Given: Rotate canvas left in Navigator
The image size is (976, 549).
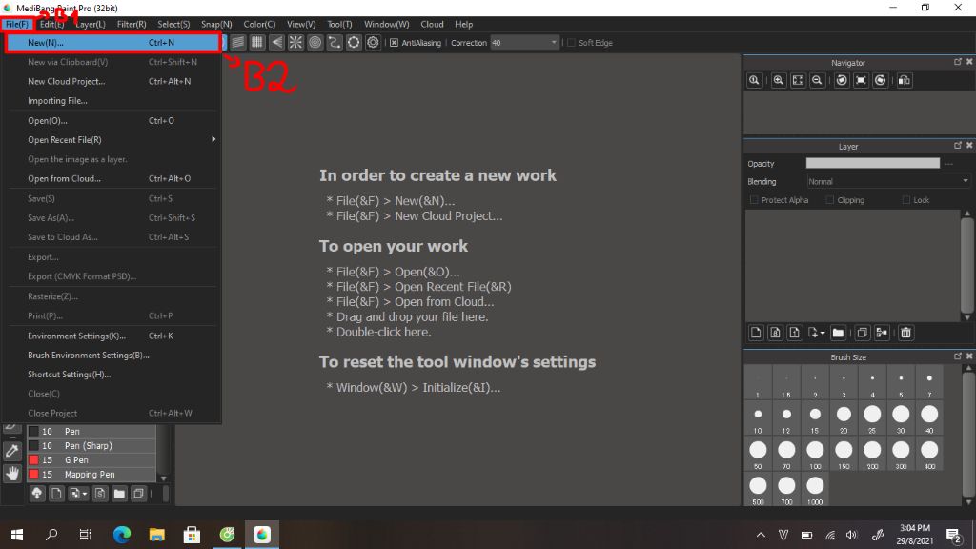Looking at the screenshot, I should [x=842, y=80].
